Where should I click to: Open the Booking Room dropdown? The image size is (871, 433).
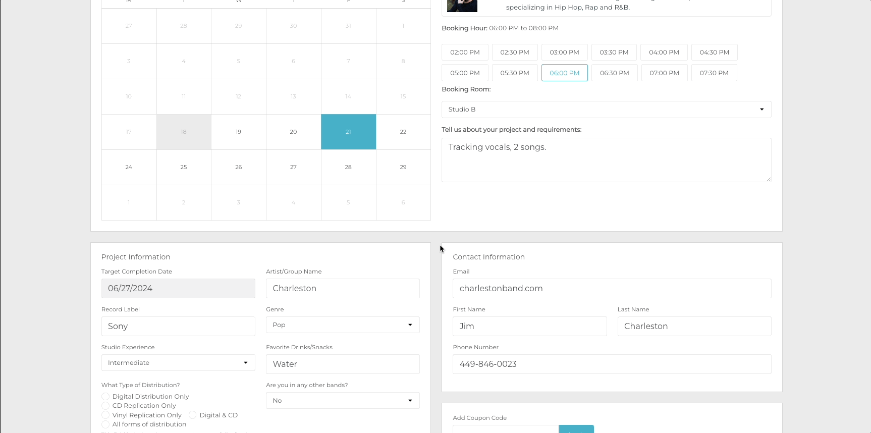[606, 110]
